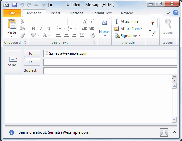
Task: Click Shrink Font icon
Action: (92, 21)
